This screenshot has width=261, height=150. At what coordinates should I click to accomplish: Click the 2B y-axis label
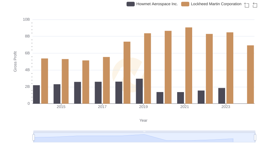(27, 87)
